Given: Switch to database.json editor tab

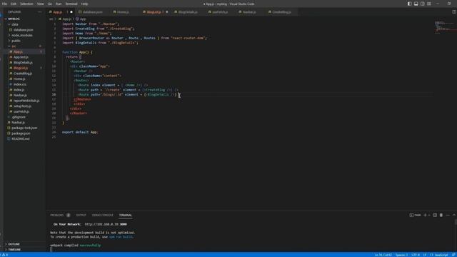Looking at the screenshot, I should pyautogui.click(x=93, y=12).
